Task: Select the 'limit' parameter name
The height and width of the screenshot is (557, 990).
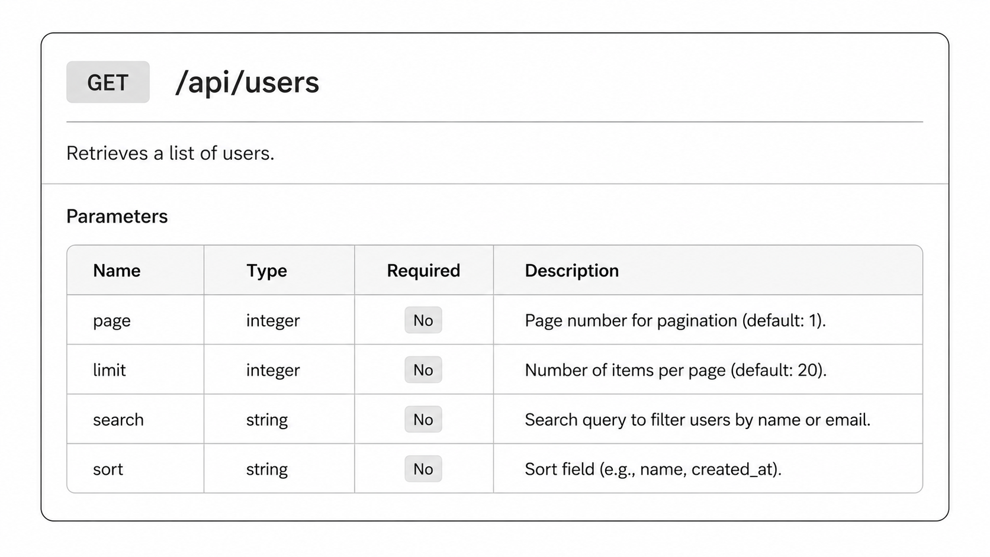Action: point(110,370)
